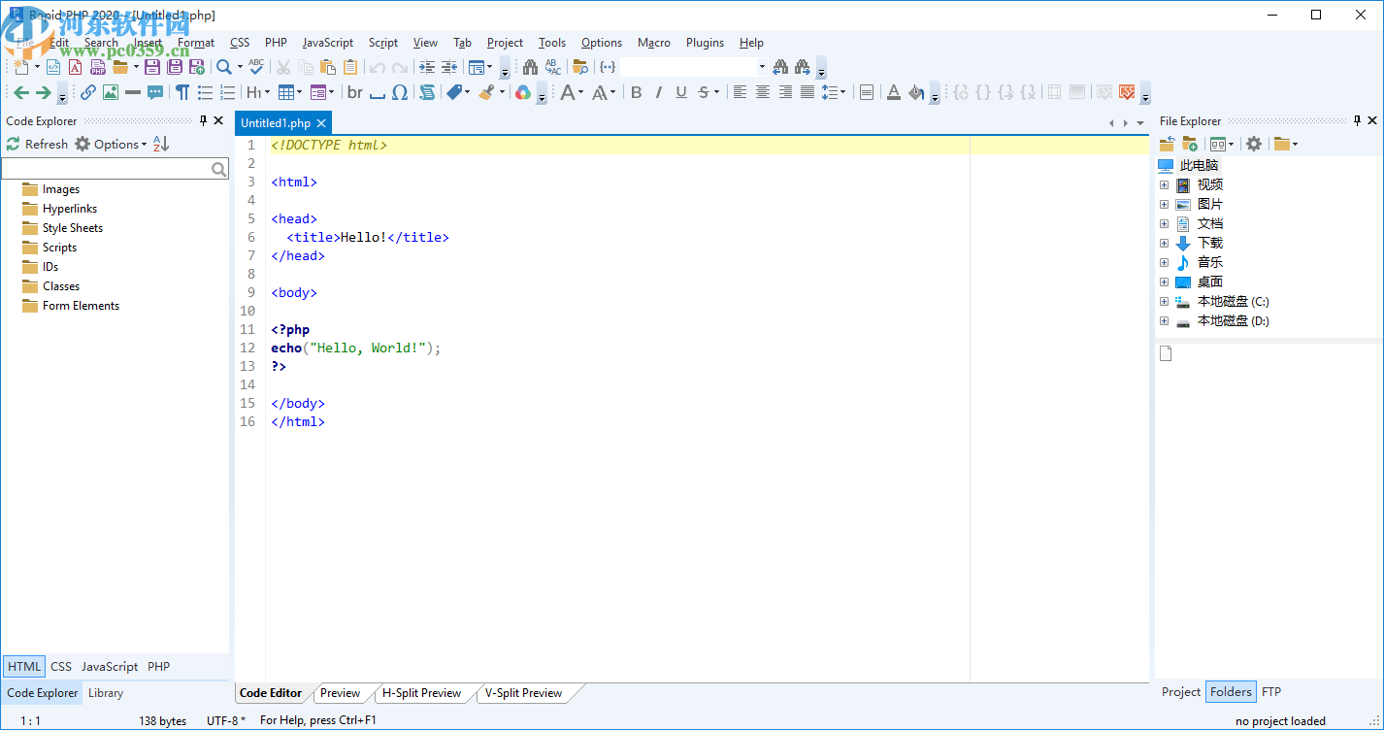Click the Insert Image toolbar icon
This screenshot has width=1384, height=730.
point(110,92)
